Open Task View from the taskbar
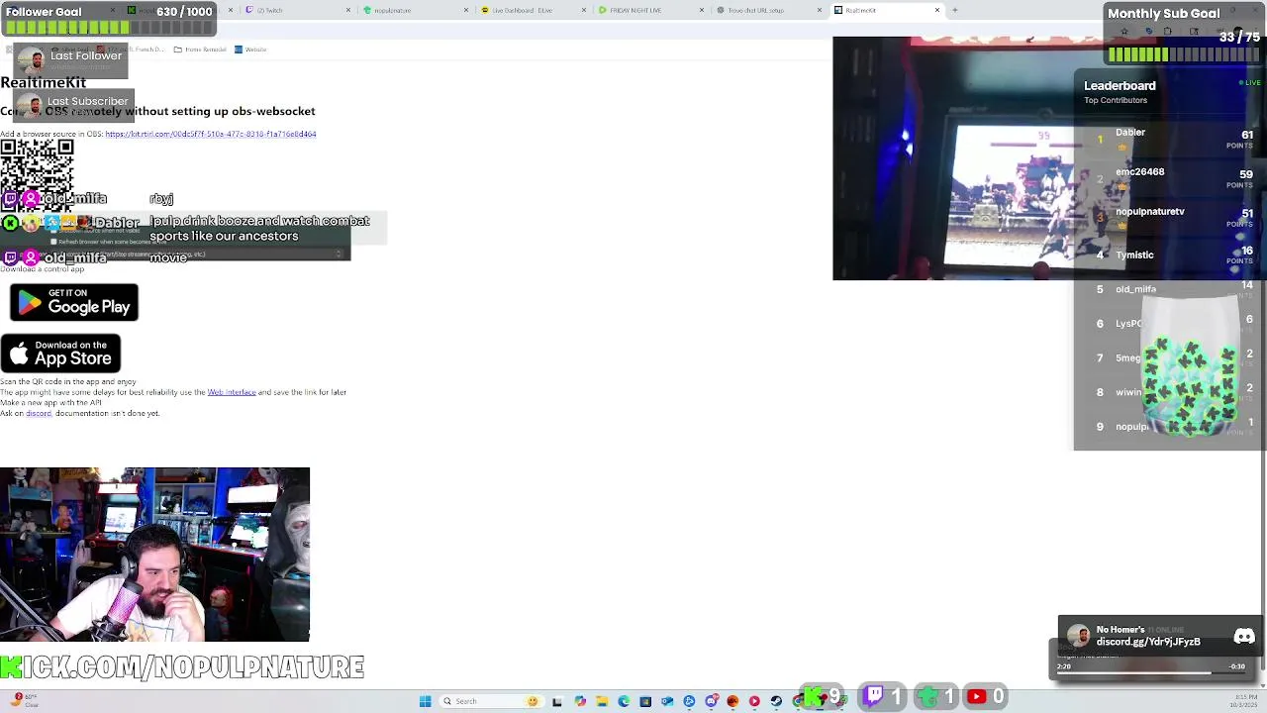The width and height of the screenshot is (1267, 713). 557,701
